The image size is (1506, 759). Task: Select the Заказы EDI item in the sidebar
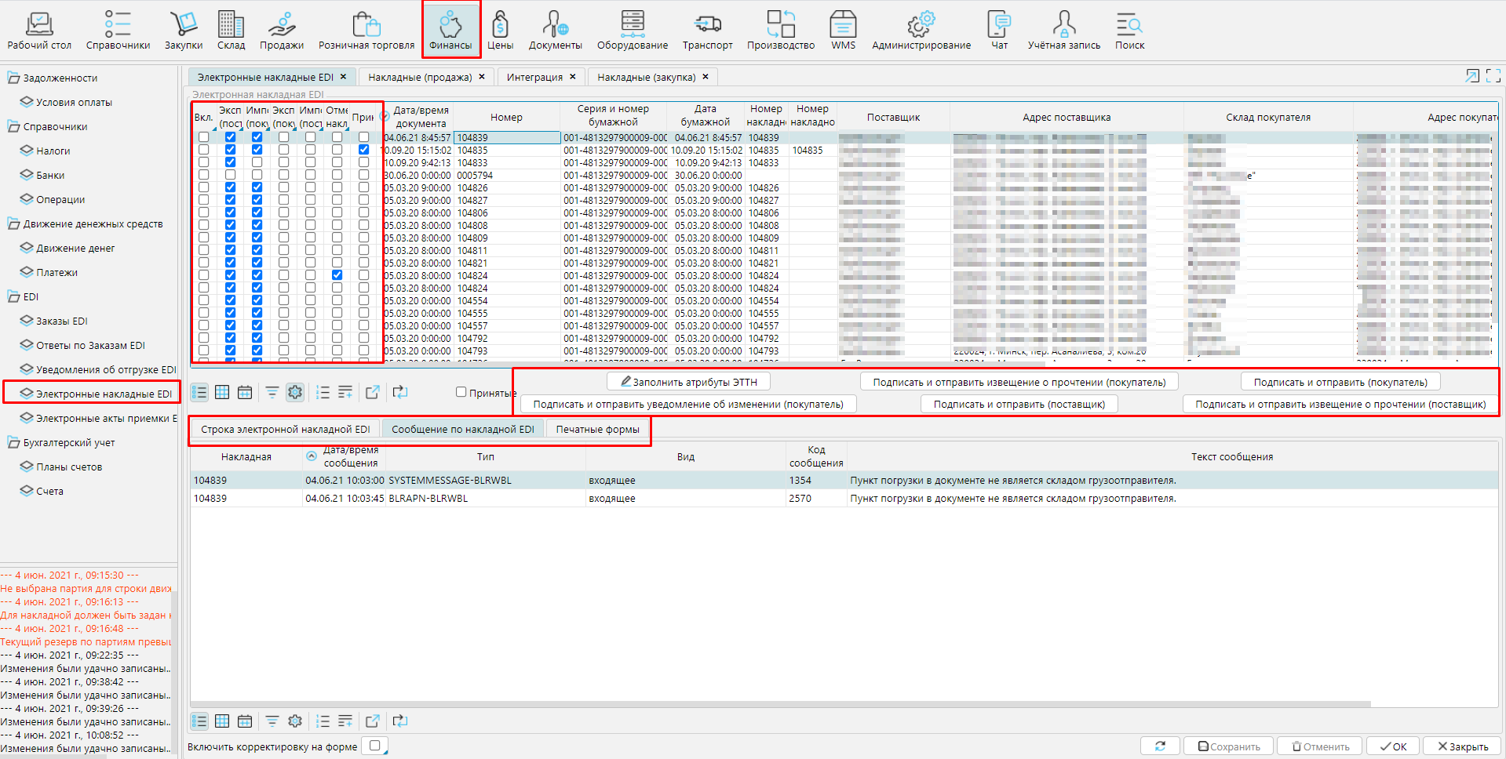[x=61, y=321]
